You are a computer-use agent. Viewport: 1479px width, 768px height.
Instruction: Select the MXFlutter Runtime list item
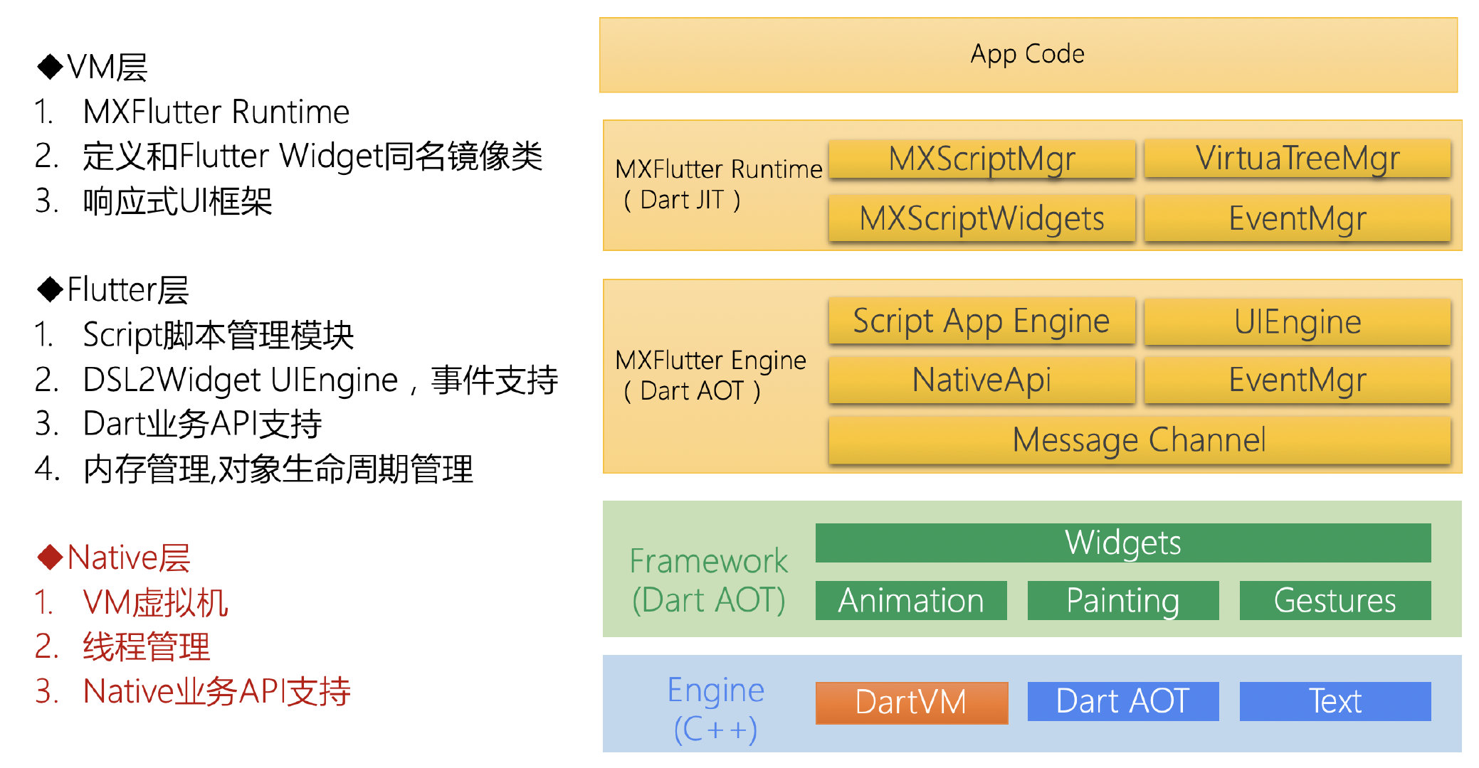[192, 112]
